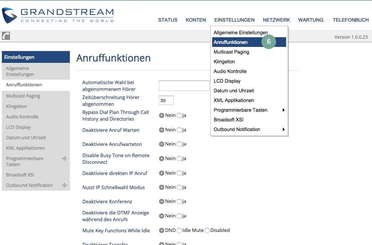Image resolution: width=372 pixels, height=245 pixels.
Task: Choose DND for Mute Key Functions
Action: (x=162, y=230)
